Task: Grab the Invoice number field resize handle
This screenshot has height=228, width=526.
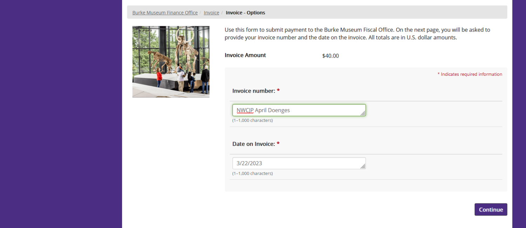Action: (x=363, y=113)
